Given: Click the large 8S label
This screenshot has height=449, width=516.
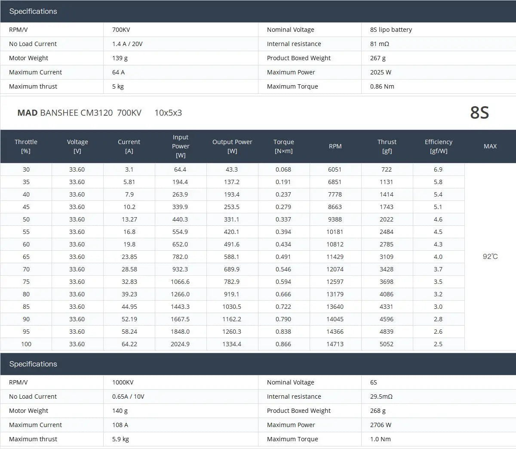Looking at the screenshot, I should click(x=479, y=113).
